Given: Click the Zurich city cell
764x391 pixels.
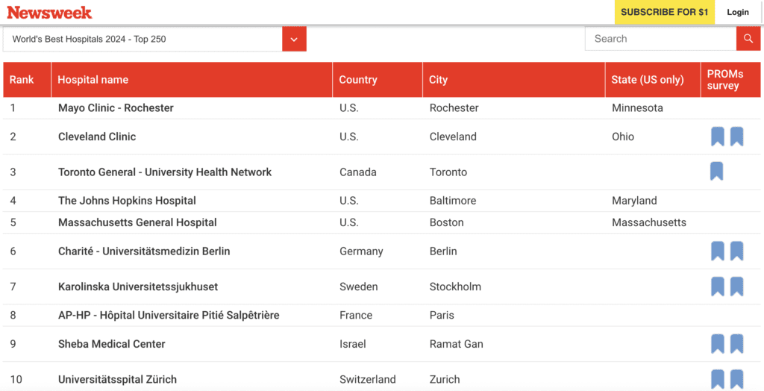Looking at the screenshot, I should tap(445, 379).
